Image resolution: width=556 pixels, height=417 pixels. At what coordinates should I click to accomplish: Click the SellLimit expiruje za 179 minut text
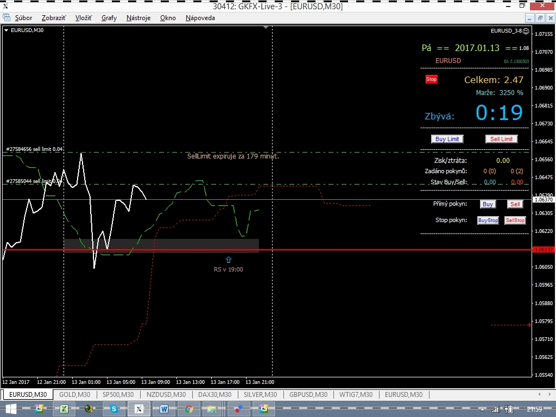(233, 156)
